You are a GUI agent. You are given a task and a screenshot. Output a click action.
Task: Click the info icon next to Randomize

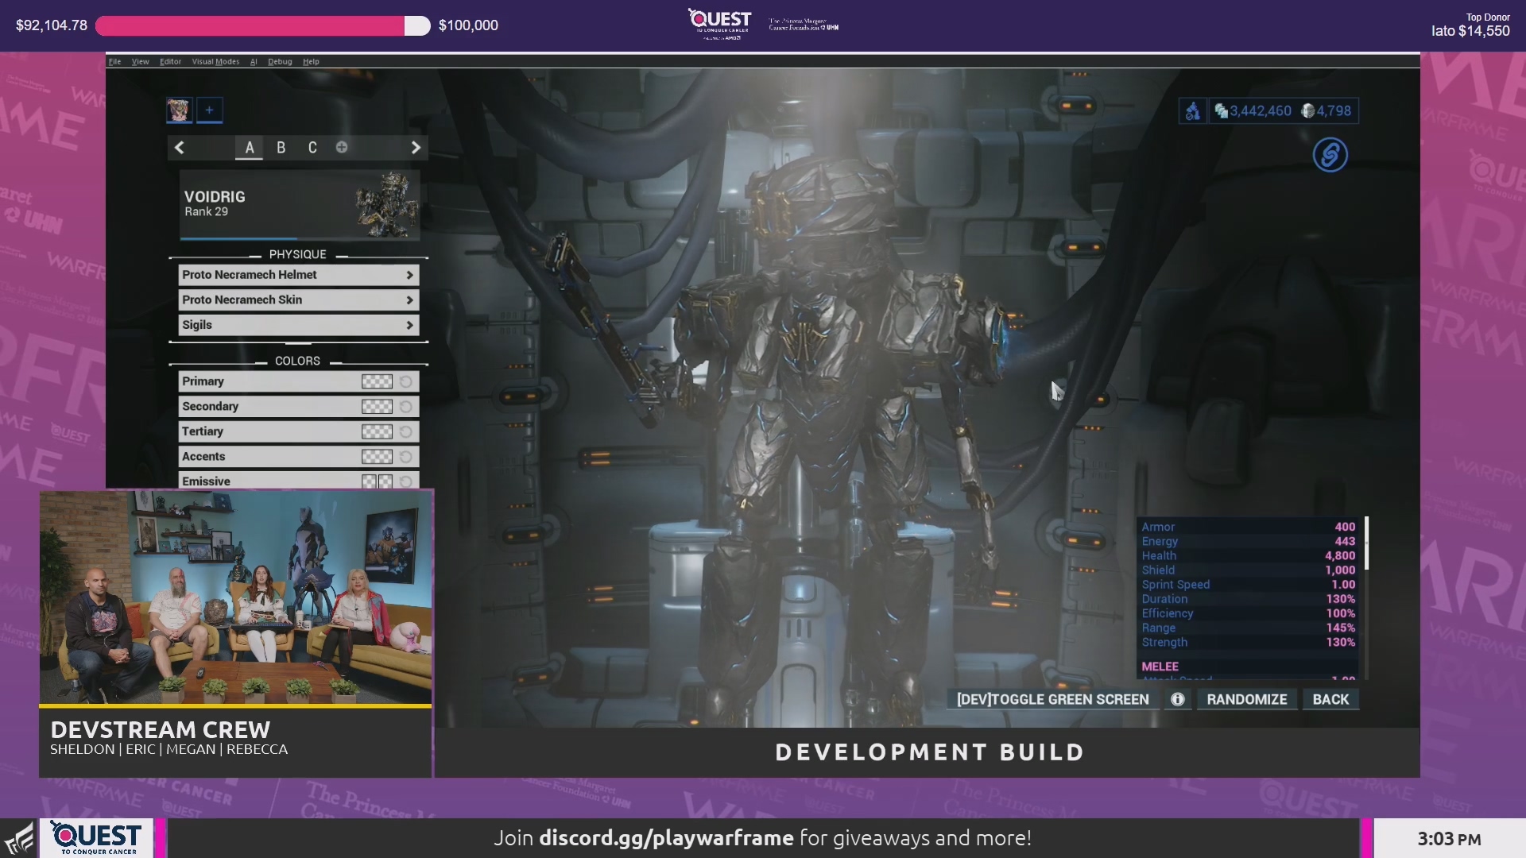(x=1178, y=699)
